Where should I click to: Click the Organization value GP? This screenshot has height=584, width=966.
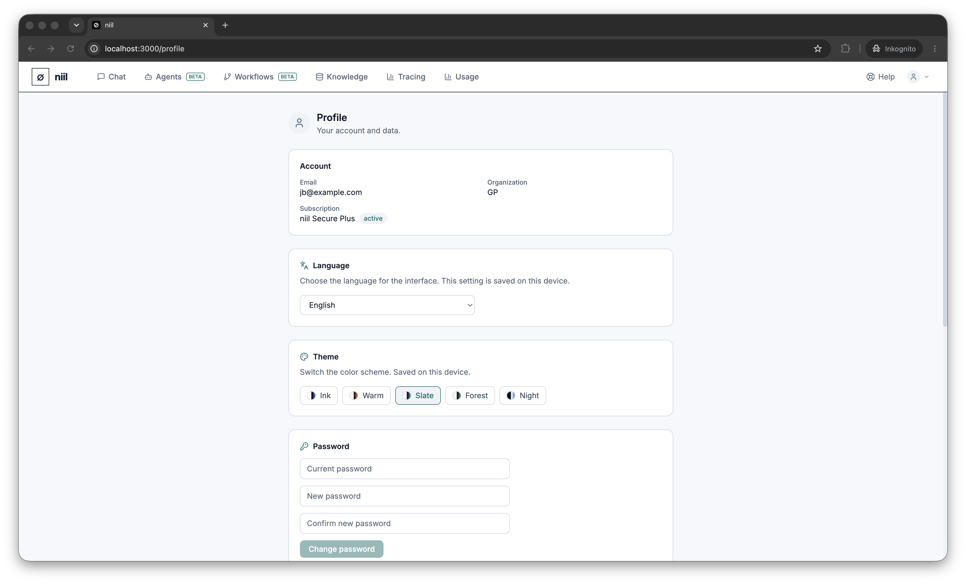pyautogui.click(x=492, y=192)
